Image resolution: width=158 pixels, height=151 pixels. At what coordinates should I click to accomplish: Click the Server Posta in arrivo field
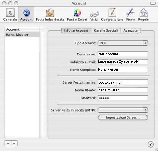click(123, 82)
